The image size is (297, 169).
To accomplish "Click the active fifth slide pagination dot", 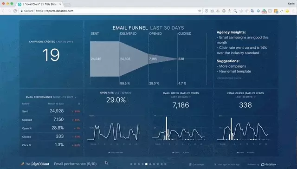I will pyautogui.click(x=146, y=164).
